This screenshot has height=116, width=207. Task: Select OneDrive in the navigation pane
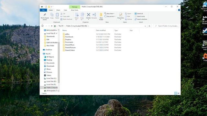click(48, 50)
